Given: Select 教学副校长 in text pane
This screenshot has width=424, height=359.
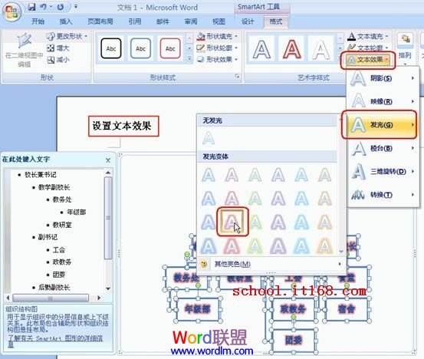Looking at the screenshot, I should tap(54, 187).
